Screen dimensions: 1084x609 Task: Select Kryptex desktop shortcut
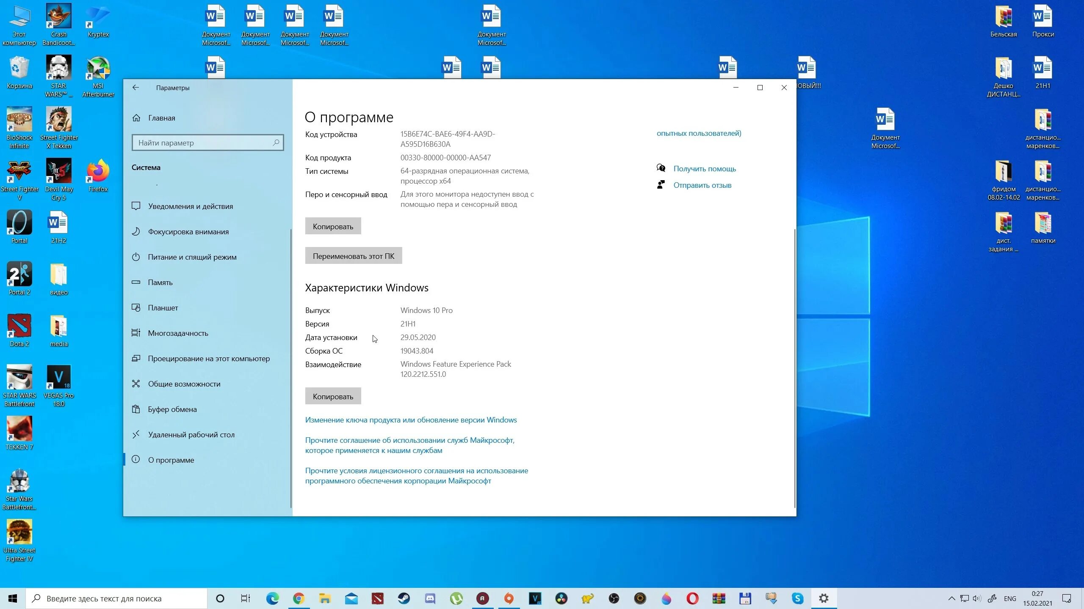[98, 21]
